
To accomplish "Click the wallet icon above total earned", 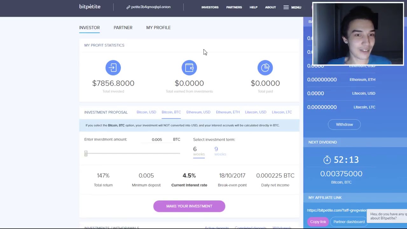I will [189, 68].
